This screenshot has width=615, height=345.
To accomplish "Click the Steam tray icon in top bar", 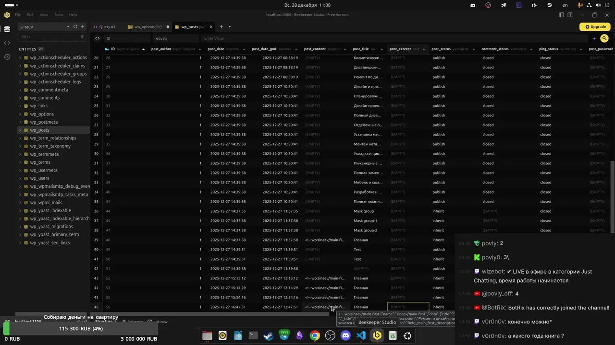I will (550, 5).
